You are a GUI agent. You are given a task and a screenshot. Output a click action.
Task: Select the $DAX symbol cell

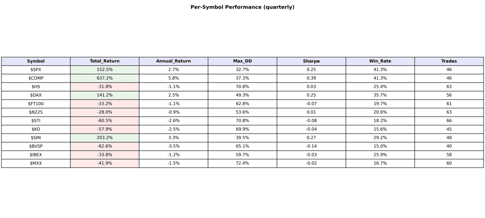coord(36,95)
